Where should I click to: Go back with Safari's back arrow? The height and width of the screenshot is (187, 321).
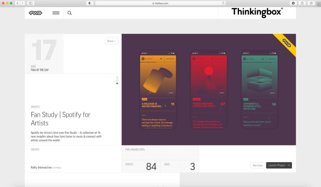pos(17,3)
